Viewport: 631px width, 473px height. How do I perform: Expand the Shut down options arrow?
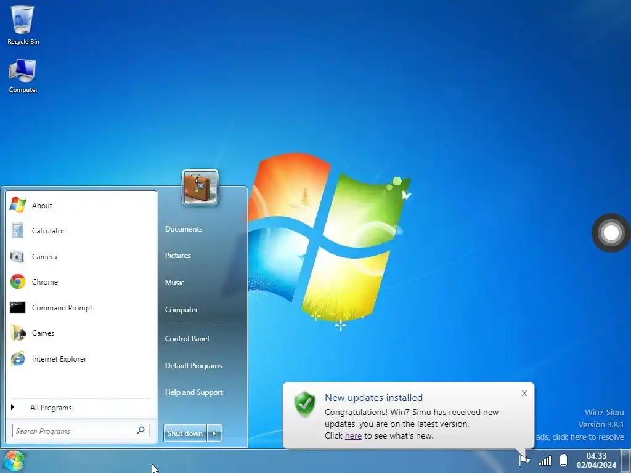click(214, 433)
